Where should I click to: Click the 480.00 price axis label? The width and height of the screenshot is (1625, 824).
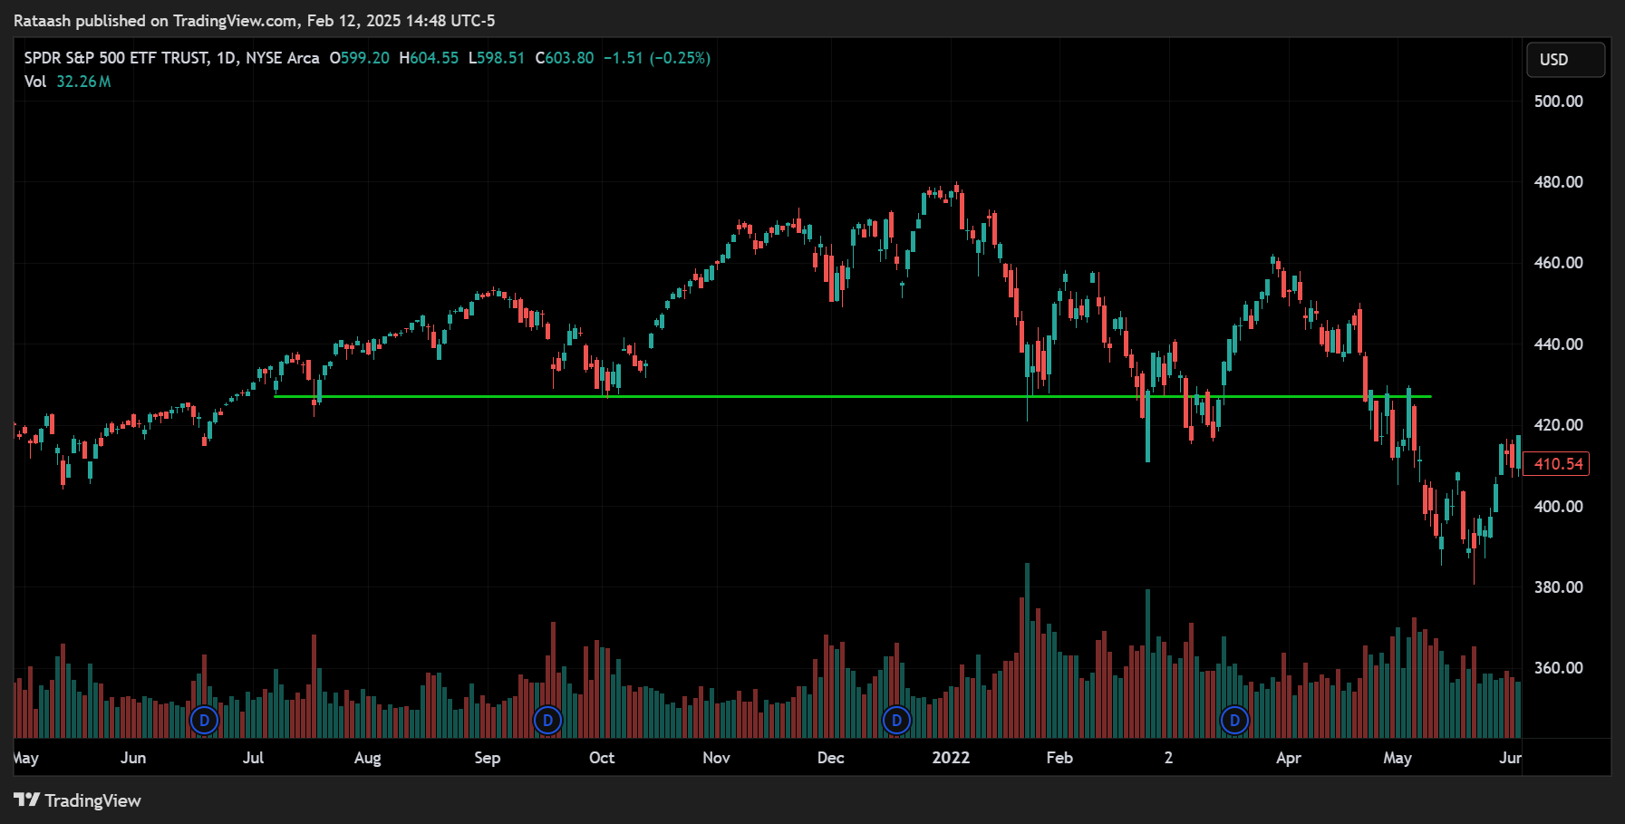coord(1558,182)
